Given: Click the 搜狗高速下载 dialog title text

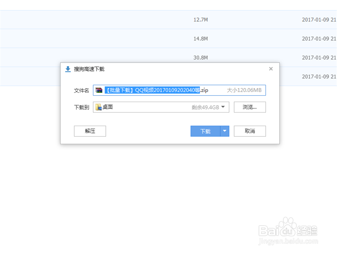Looking at the screenshot, I should pos(89,69).
